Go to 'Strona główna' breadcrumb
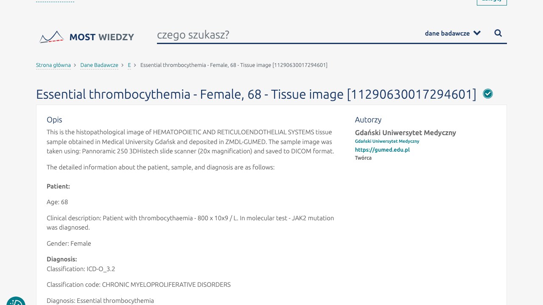543x305 pixels. pyautogui.click(x=53, y=65)
